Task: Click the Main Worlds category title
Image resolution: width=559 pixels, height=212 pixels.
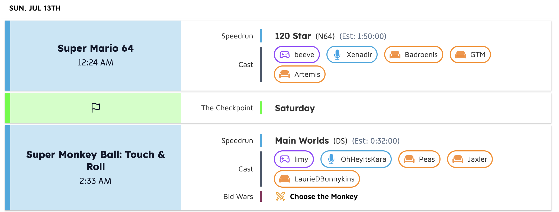Action: click(x=302, y=141)
